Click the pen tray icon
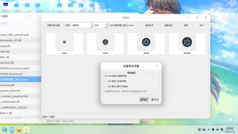 (208, 130)
